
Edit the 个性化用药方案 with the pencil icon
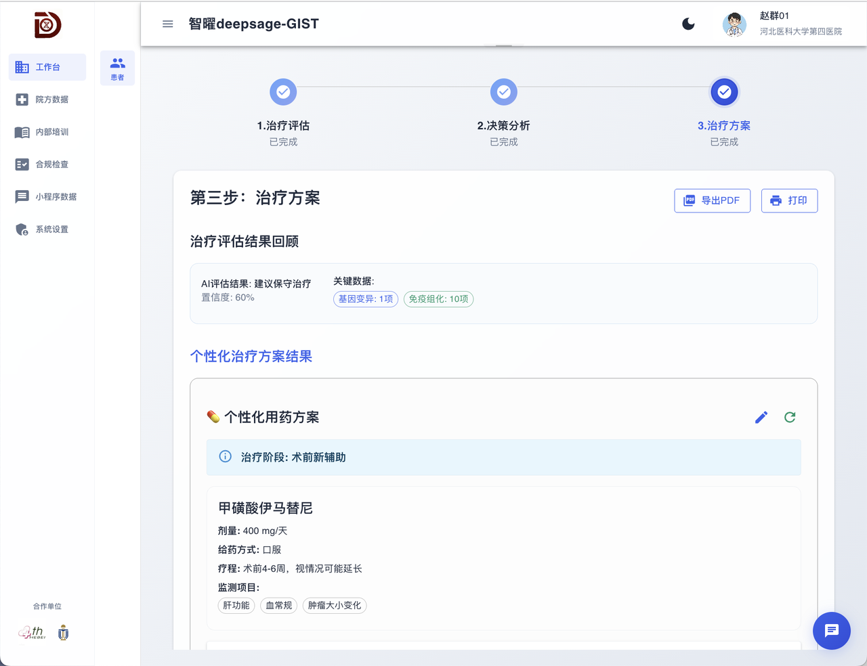tap(761, 417)
